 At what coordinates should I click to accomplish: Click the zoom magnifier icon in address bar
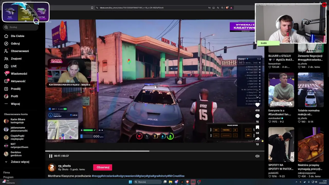[222, 8]
